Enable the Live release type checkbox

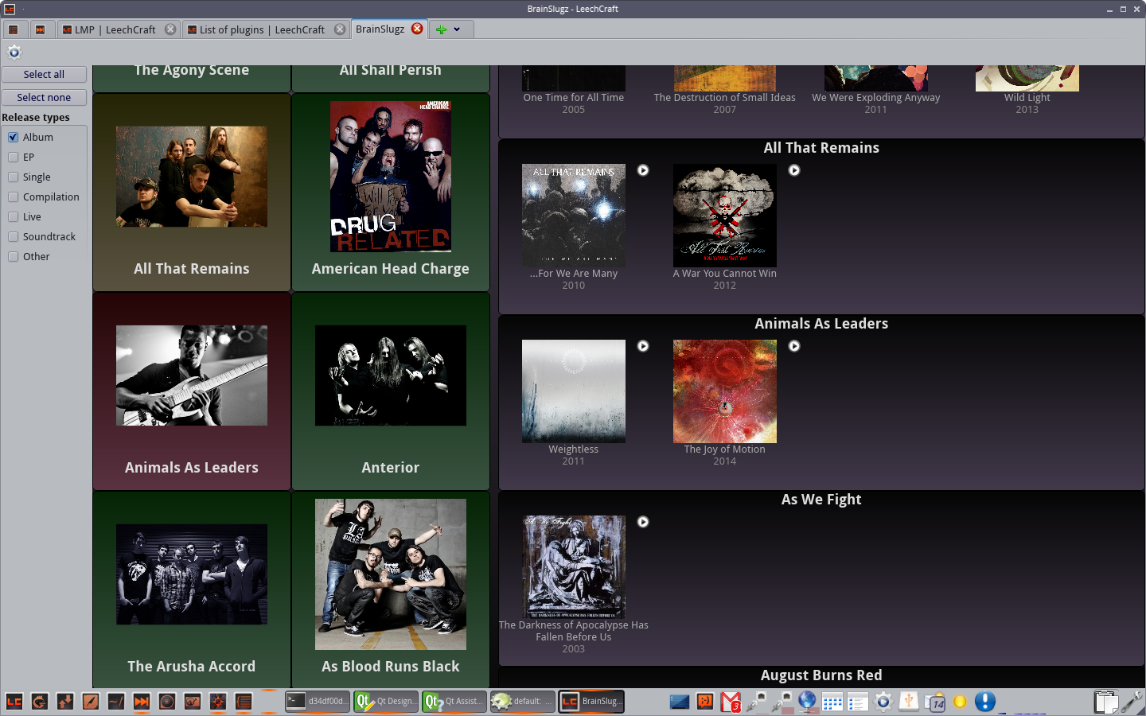point(14,216)
